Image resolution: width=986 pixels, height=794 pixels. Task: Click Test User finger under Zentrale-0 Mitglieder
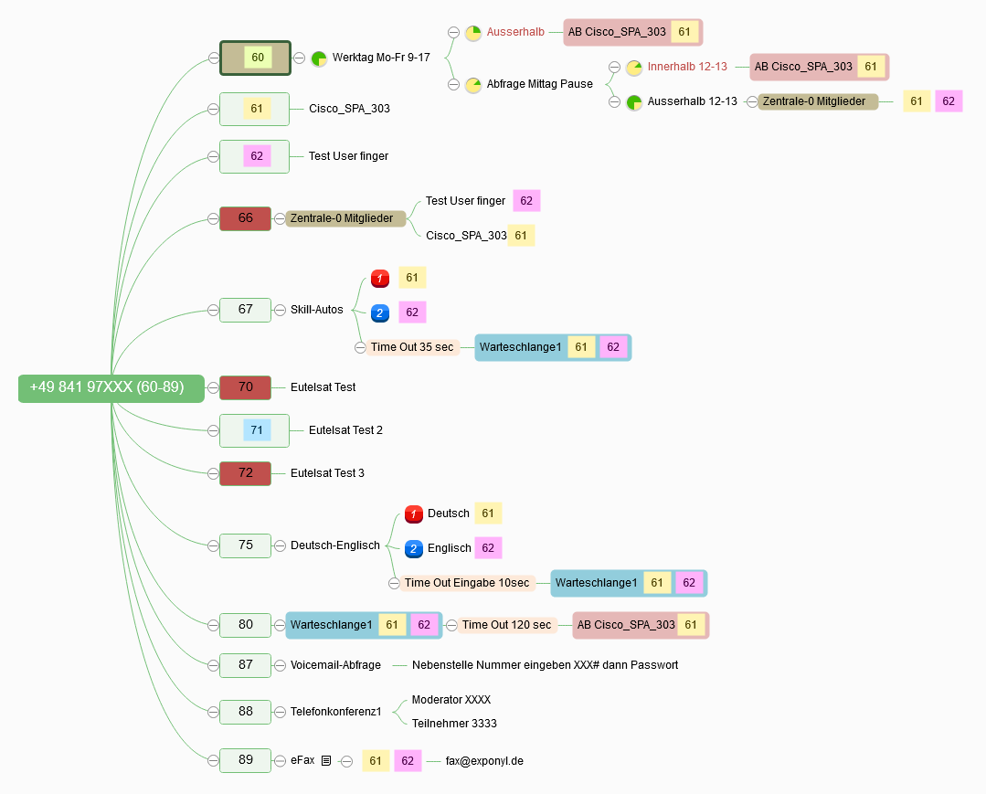465,201
